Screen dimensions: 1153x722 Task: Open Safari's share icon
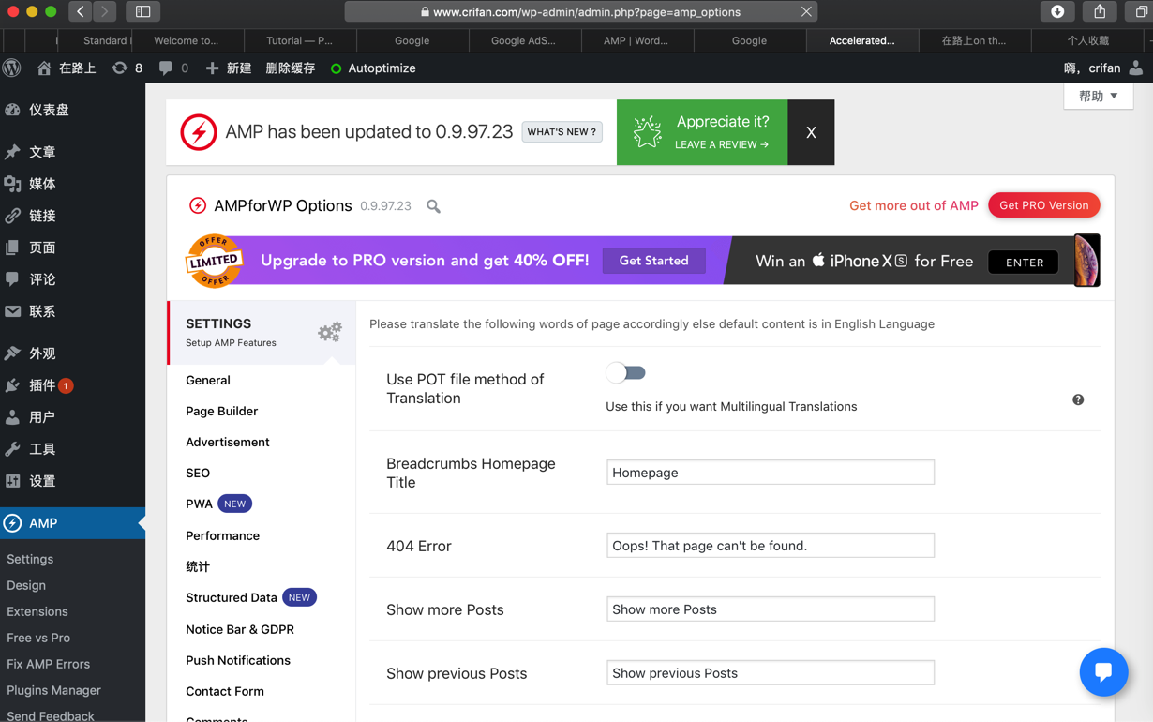point(1100,11)
